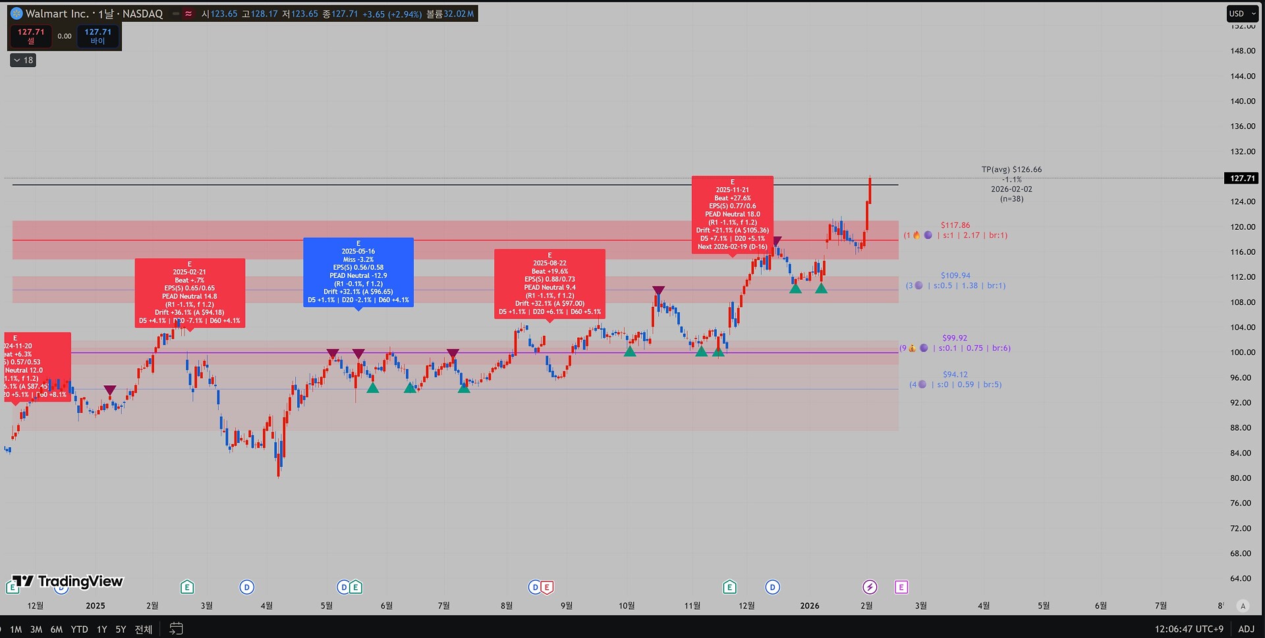This screenshot has height=638, width=1265.
Task: Switch chart range to 3M
Action: pyautogui.click(x=36, y=629)
